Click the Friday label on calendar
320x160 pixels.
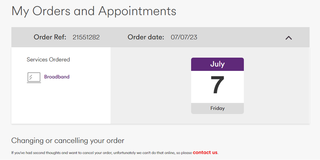coord(217,108)
